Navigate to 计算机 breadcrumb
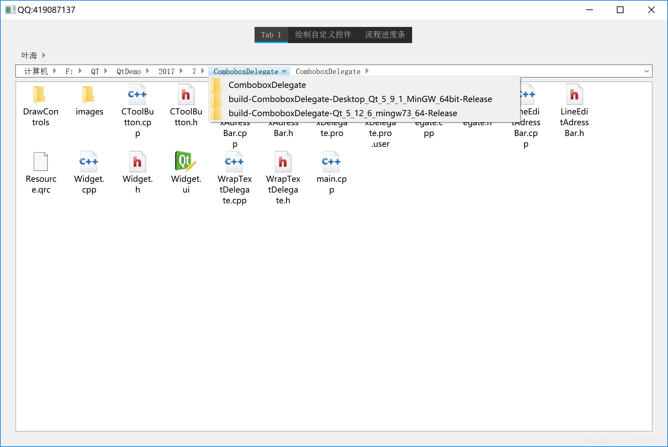 pos(36,71)
